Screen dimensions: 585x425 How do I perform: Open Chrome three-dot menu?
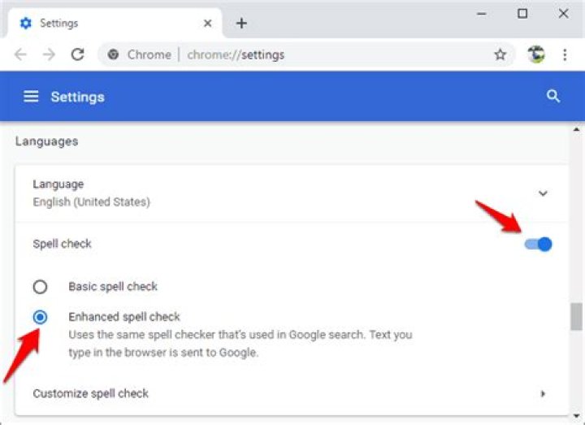pos(565,54)
